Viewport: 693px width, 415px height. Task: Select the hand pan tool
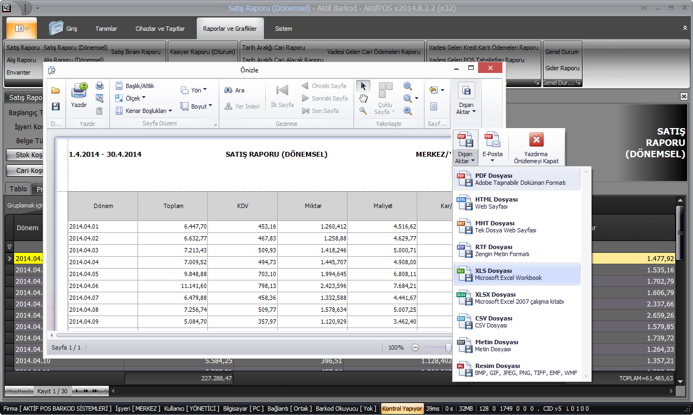click(x=363, y=98)
